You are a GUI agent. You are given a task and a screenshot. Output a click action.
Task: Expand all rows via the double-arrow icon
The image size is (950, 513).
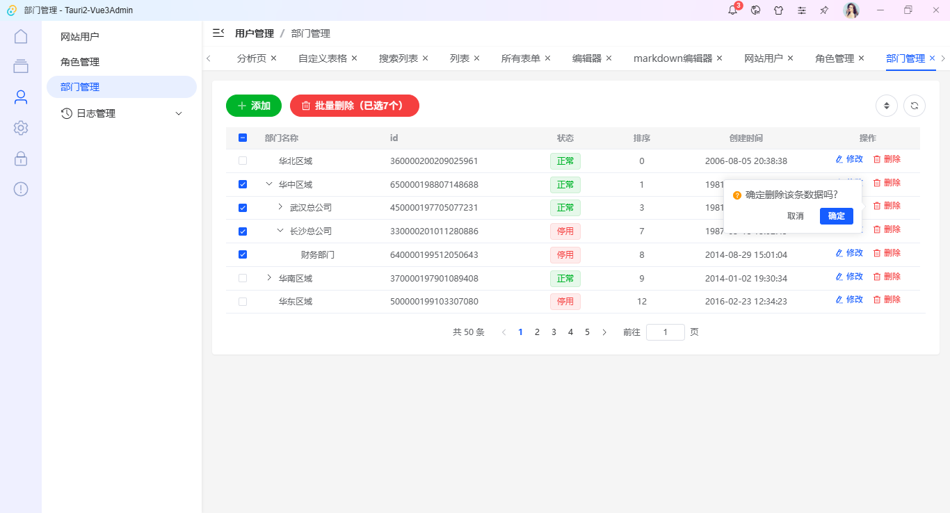pos(886,106)
